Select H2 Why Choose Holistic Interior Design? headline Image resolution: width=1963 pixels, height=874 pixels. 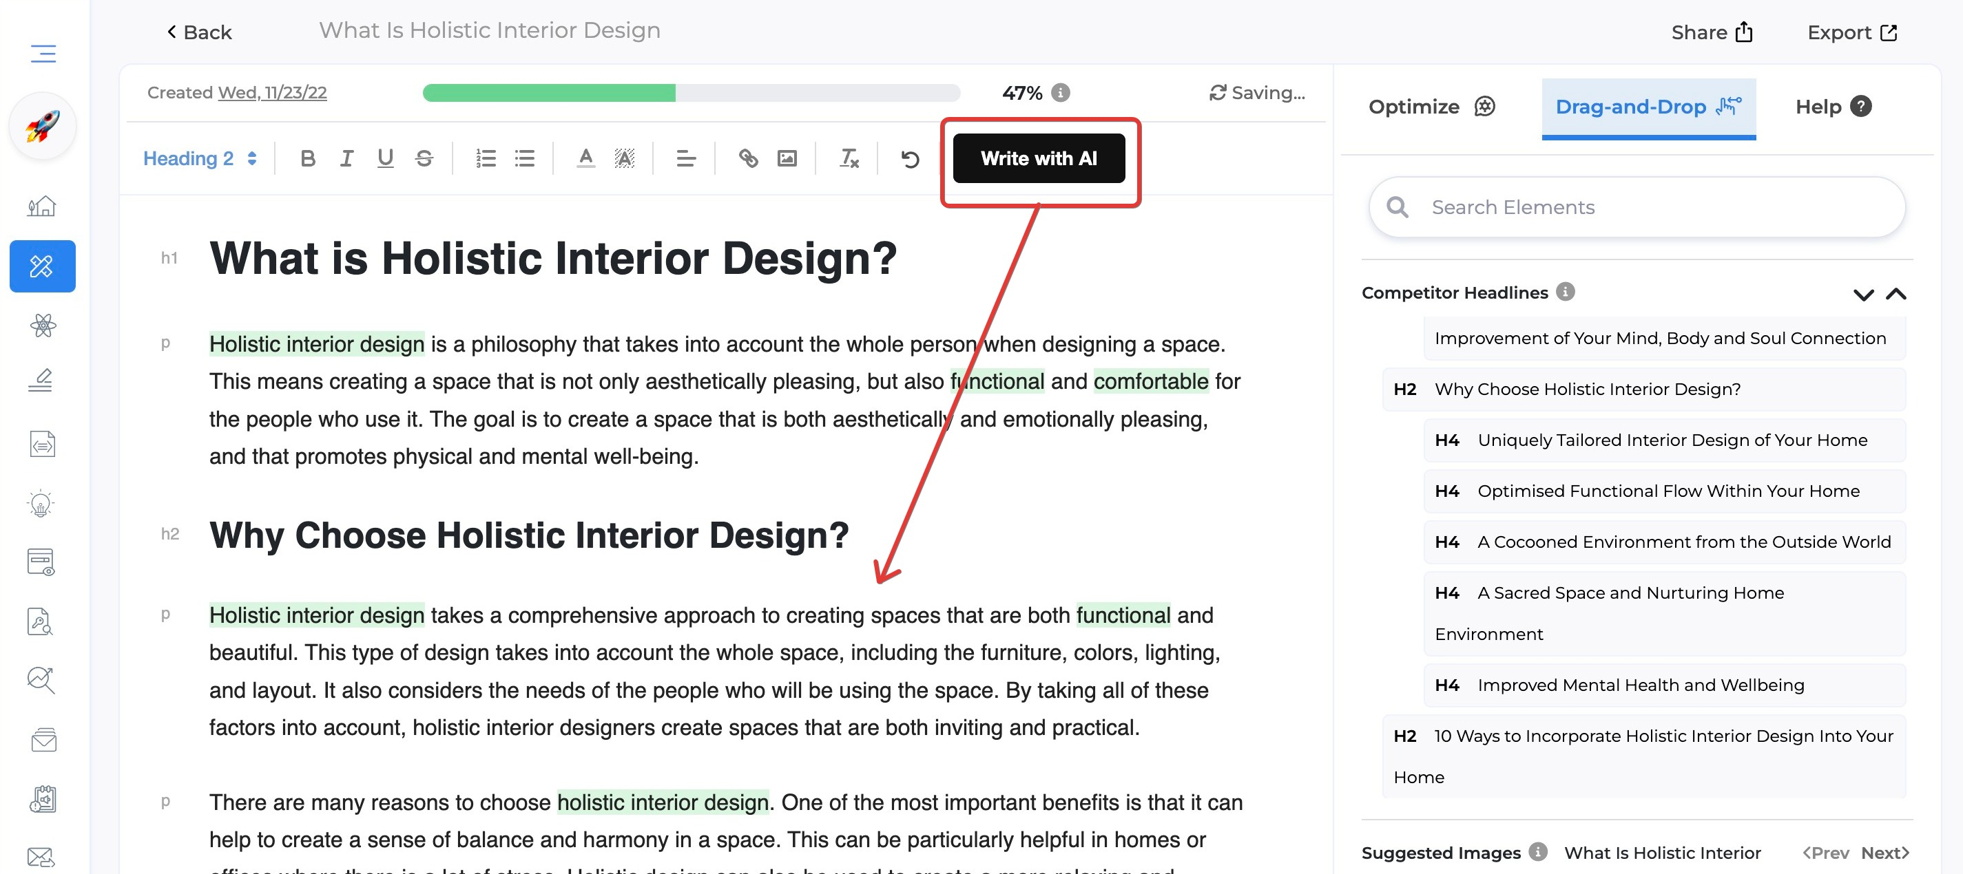point(1643,389)
